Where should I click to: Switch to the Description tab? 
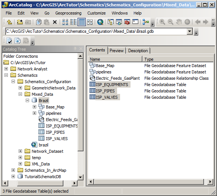[x=138, y=51]
